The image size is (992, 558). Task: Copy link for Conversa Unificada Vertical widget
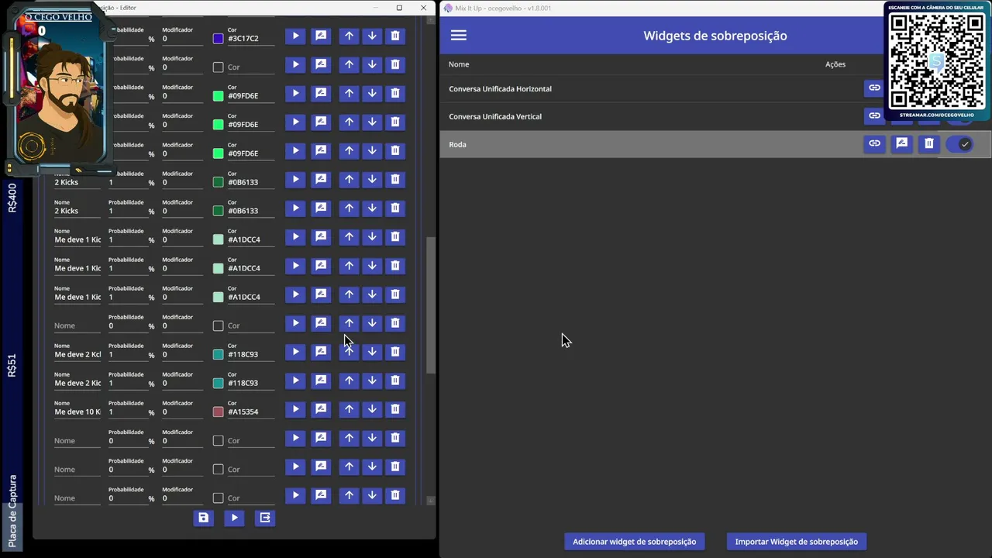coord(874,116)
